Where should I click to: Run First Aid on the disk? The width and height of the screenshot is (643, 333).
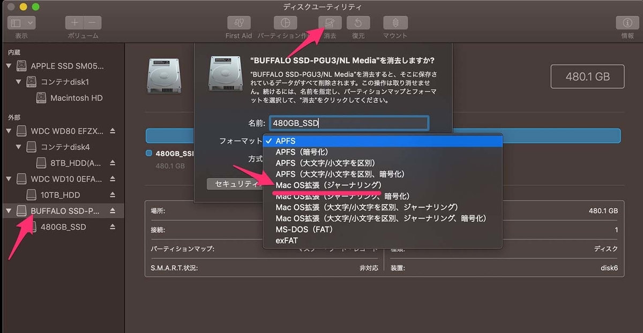point(238,22)
